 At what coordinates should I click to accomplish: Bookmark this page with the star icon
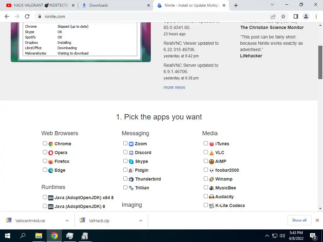point(284,16)
